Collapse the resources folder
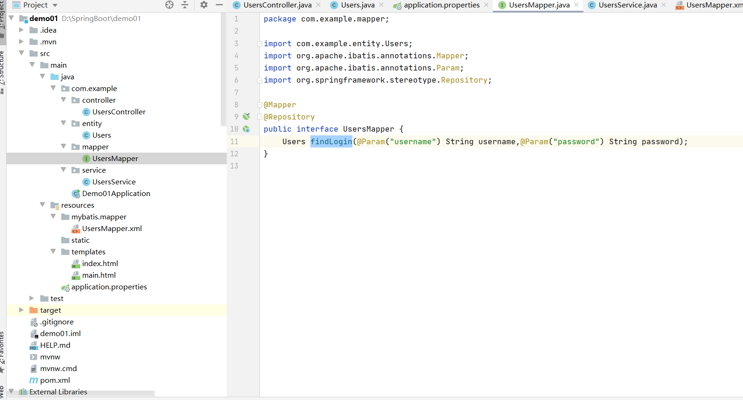 (x=42, y=205)
